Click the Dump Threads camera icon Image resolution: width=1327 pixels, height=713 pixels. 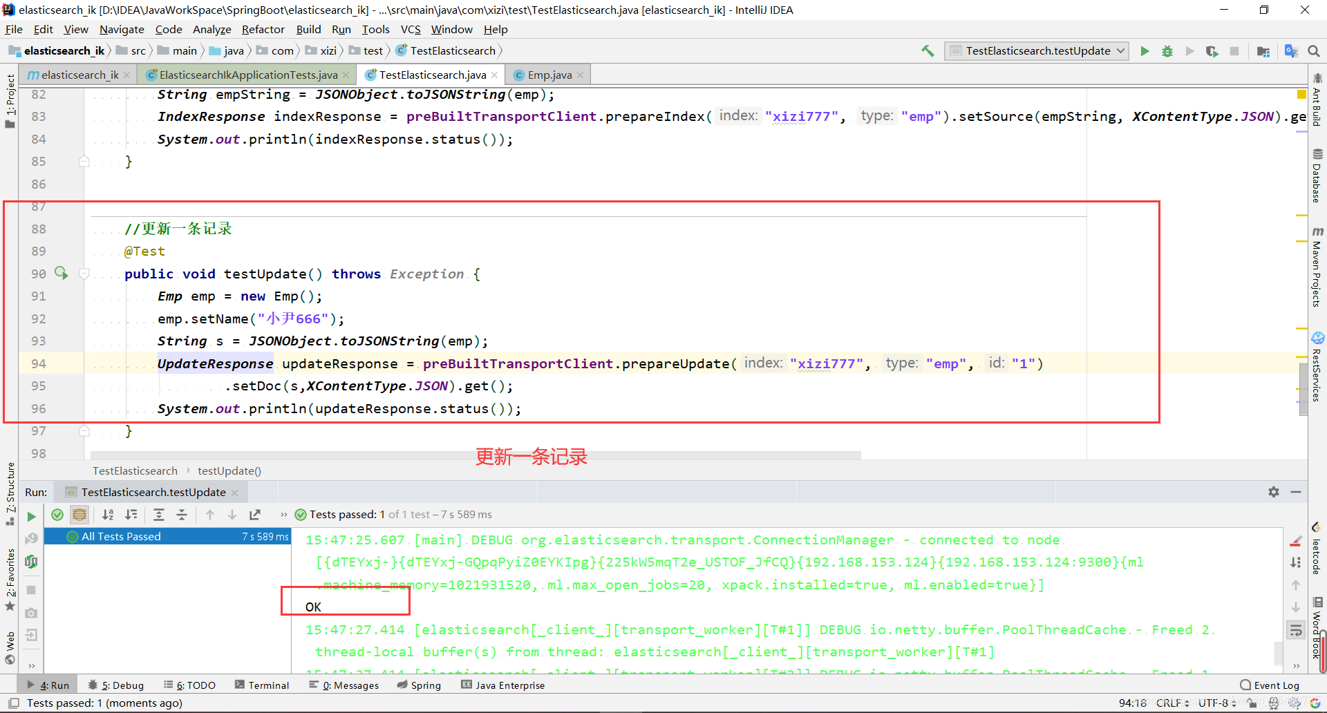tap(31, 613)
